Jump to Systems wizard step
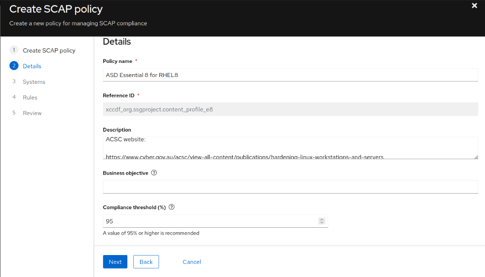The height and width of the screenshot is (277, 485). click(x=34, y=82)
